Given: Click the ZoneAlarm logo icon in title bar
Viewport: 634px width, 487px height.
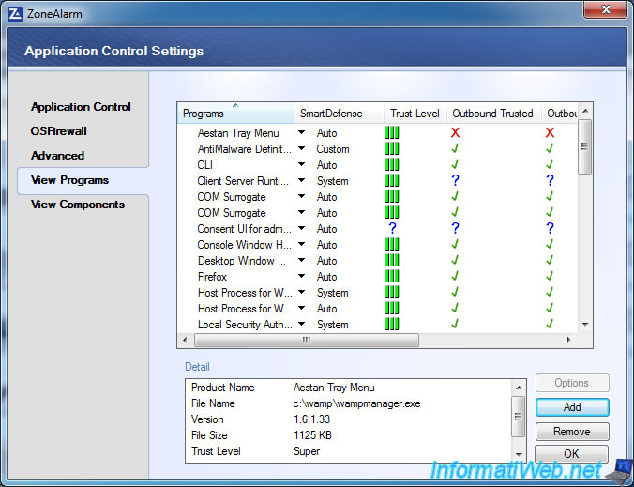Looking at the screenshot, I should [x=15, y=14].
